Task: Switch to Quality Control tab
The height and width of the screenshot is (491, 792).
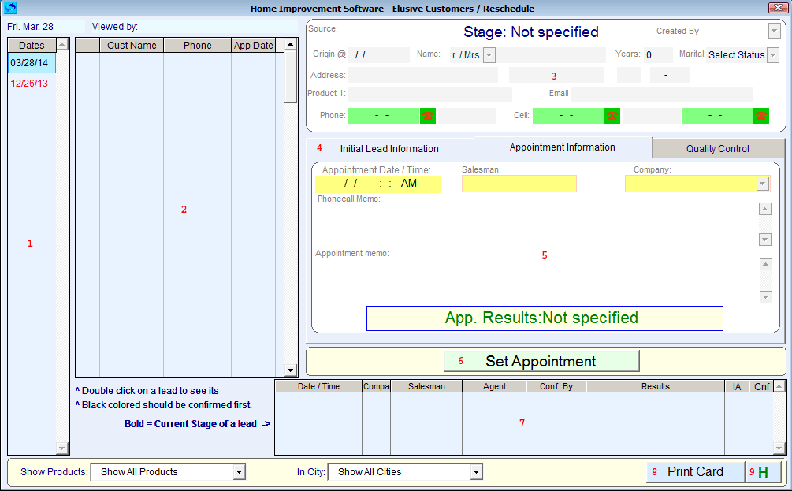Action: click(x=718, y=148)
